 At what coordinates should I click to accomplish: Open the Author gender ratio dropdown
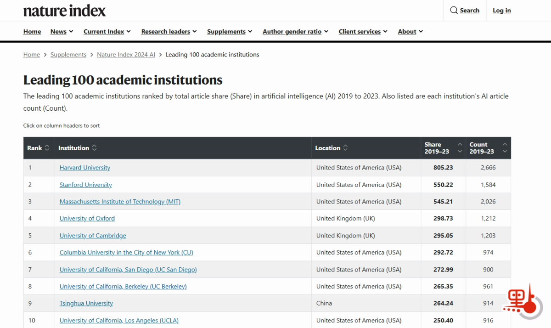pyautogui.click(x=295, y=32)
